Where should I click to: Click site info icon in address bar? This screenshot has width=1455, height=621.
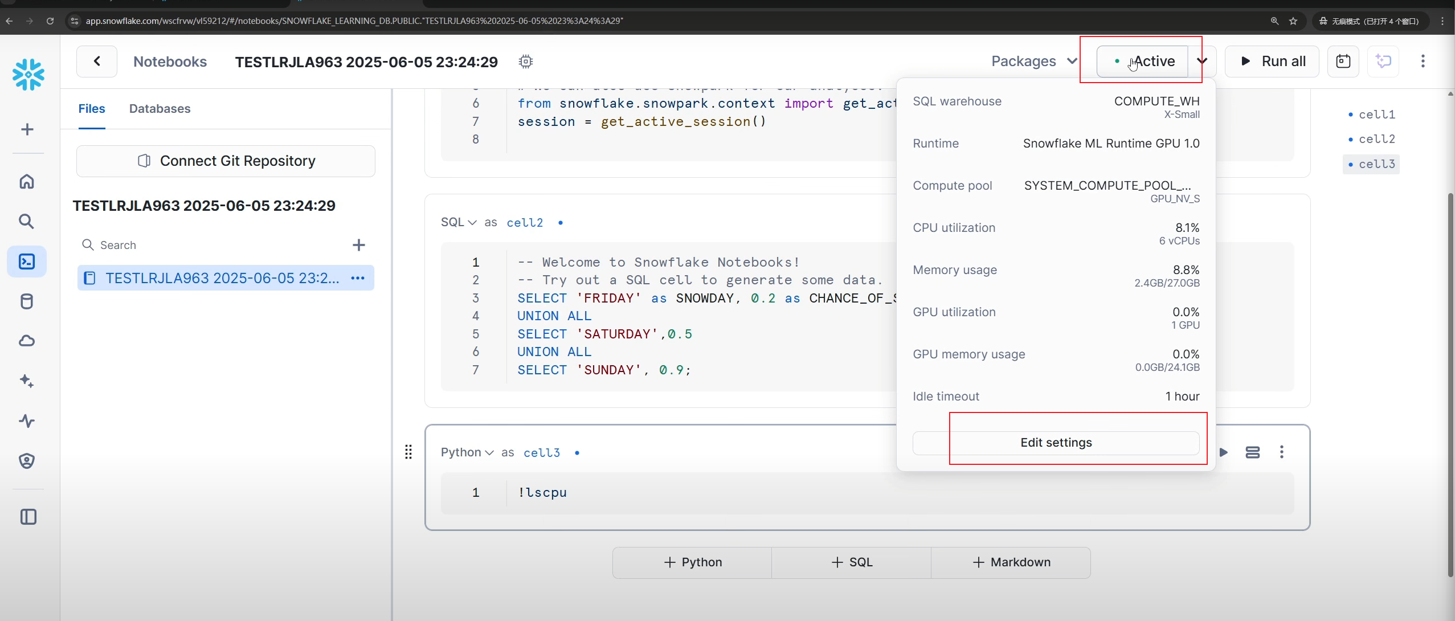(x=73, y=21)
